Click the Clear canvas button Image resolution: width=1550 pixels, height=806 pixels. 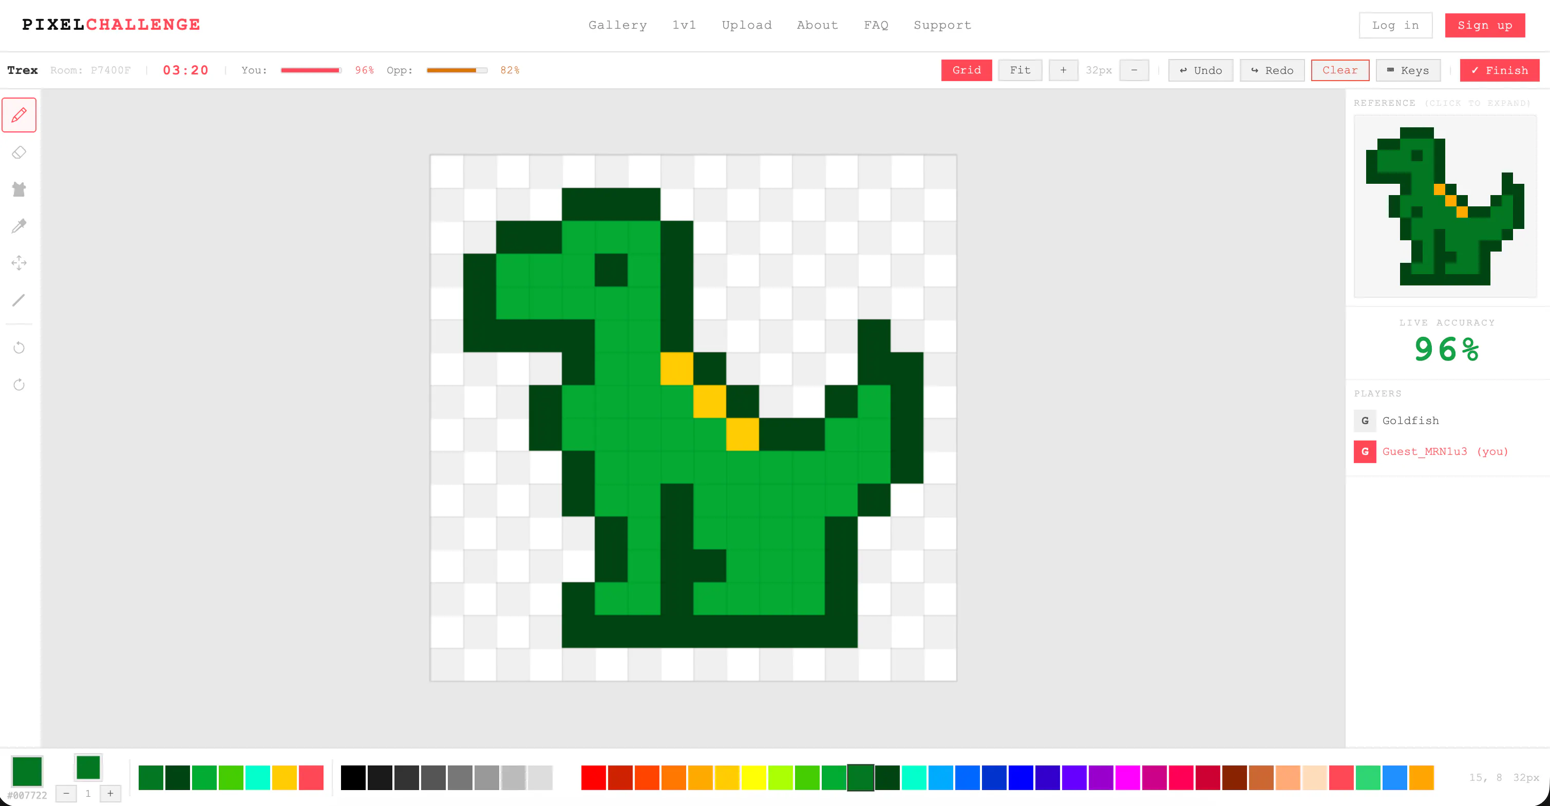click(x=1340, y=70)
